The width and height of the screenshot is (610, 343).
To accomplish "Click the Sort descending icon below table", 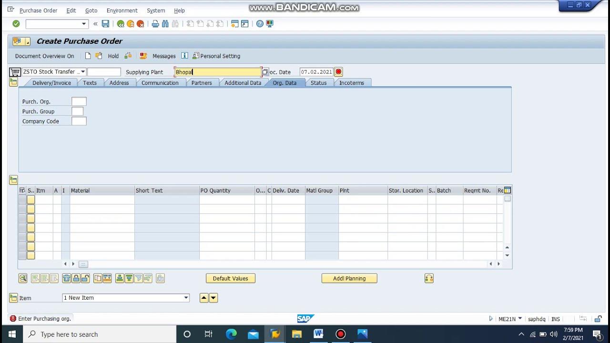I will tap(129, 278).
